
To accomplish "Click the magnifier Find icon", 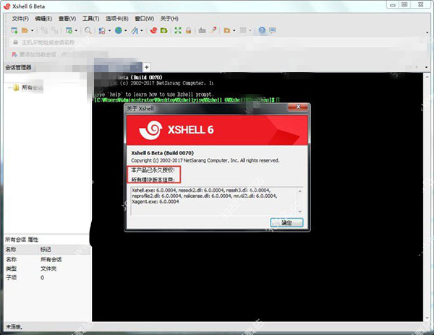I will click(88, 30).
